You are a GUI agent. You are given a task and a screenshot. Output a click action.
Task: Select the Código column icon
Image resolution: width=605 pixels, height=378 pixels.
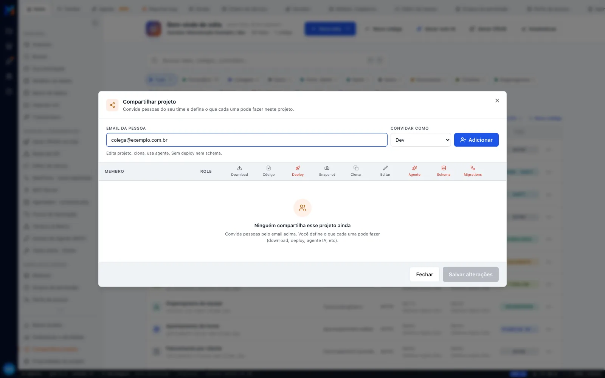click(268, 168)
